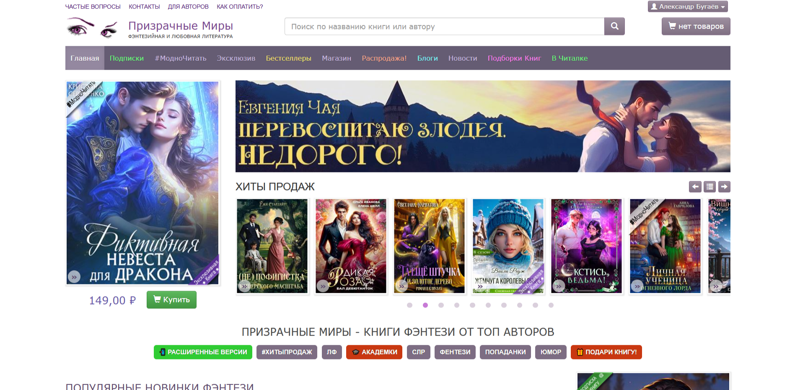Image resolution: width=795 pixels, height=390 pixels.
Task: Click quick-view arrow on Дикая роза cover
Action: [323, 286]
